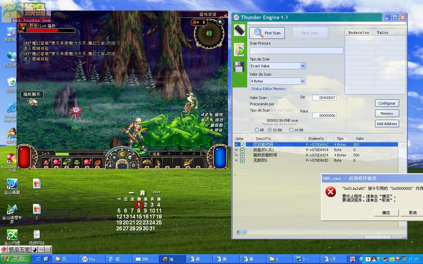
Task: Switch to DNF taskbar button
Action: click(145, 259)
